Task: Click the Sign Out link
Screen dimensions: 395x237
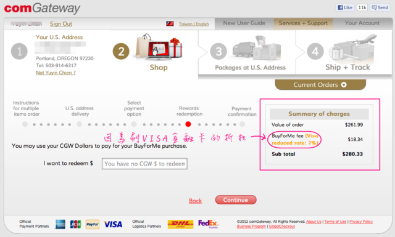Action: coord(60,24)
